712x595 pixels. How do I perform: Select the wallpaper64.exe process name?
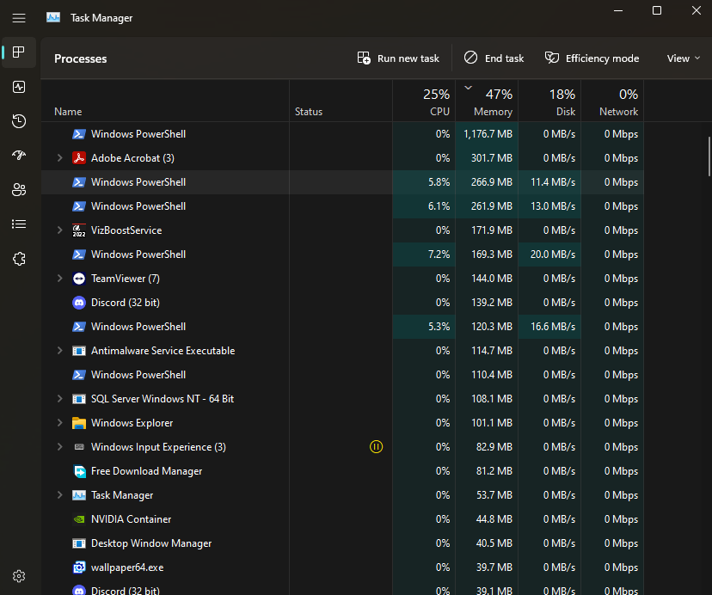pos(127,567)
